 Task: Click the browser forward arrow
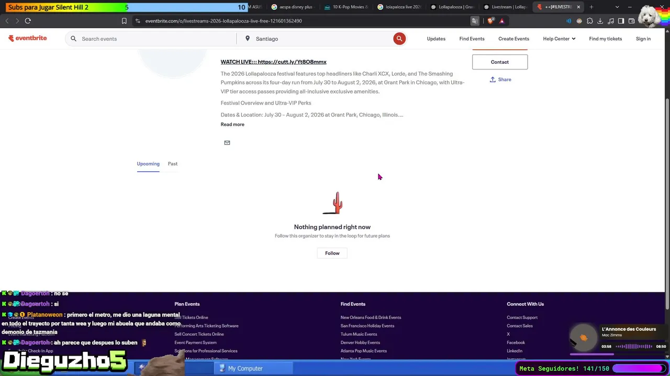point(17,21)
